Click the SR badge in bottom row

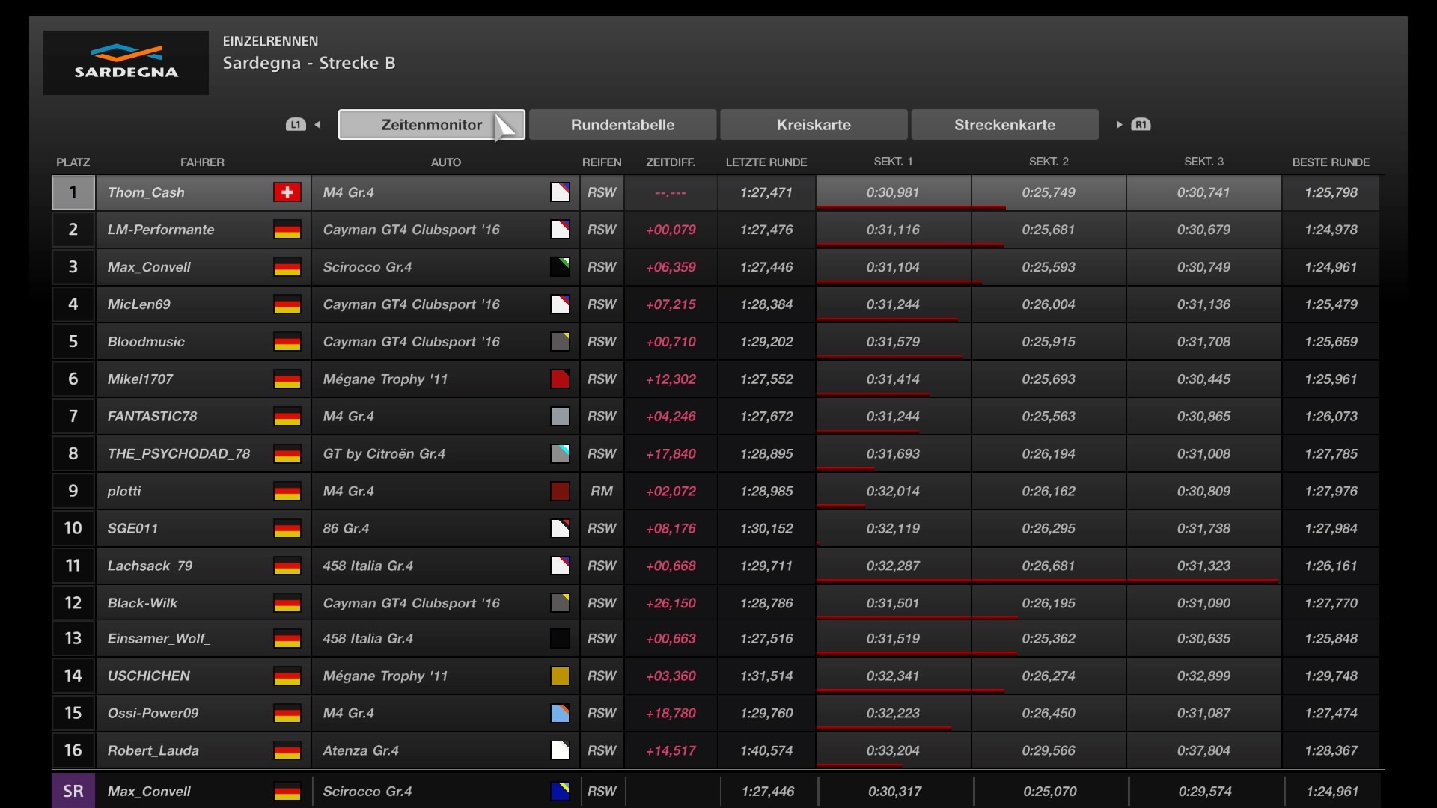point(73,791)
